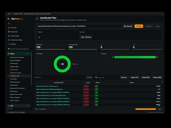
Task: Open Email Contacts module
Action: (x=14, y=101)
